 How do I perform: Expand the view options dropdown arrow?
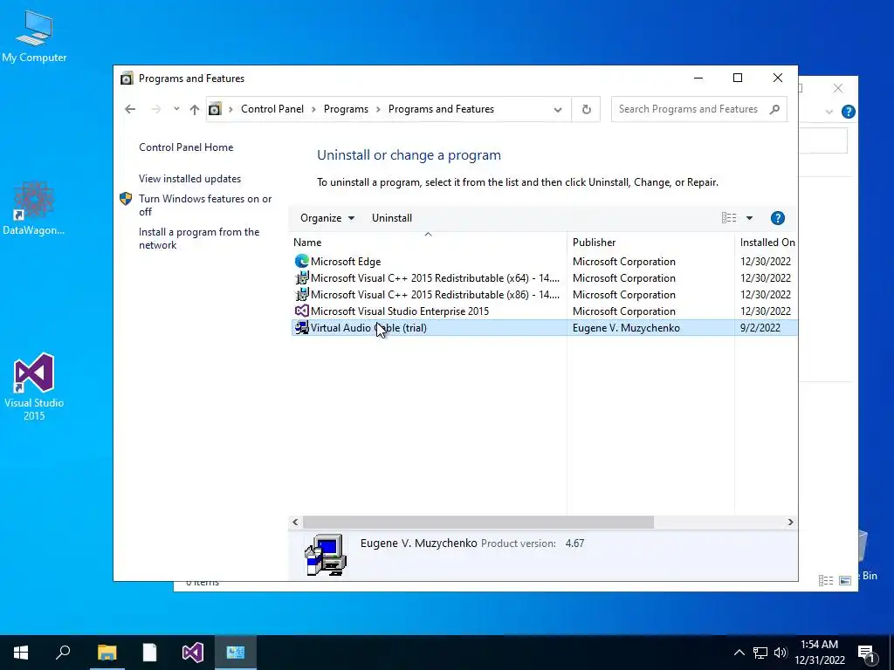tap(749, 217)
